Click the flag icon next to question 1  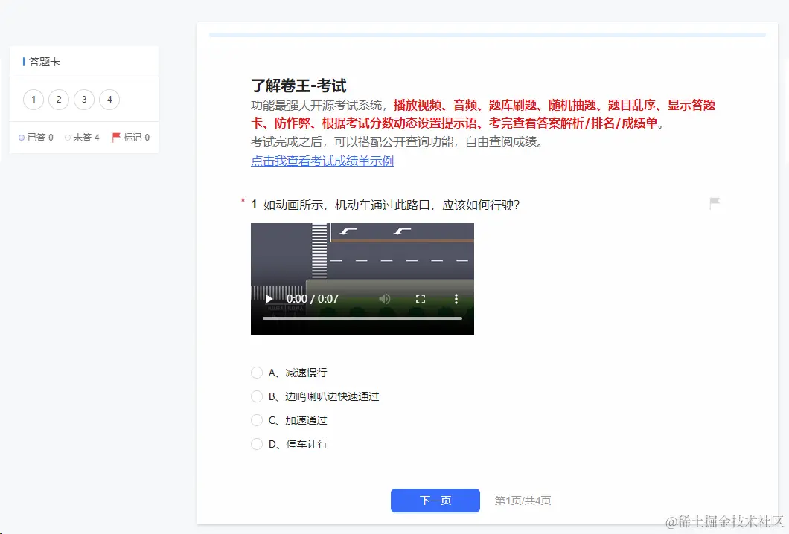(x=714, y=203)
